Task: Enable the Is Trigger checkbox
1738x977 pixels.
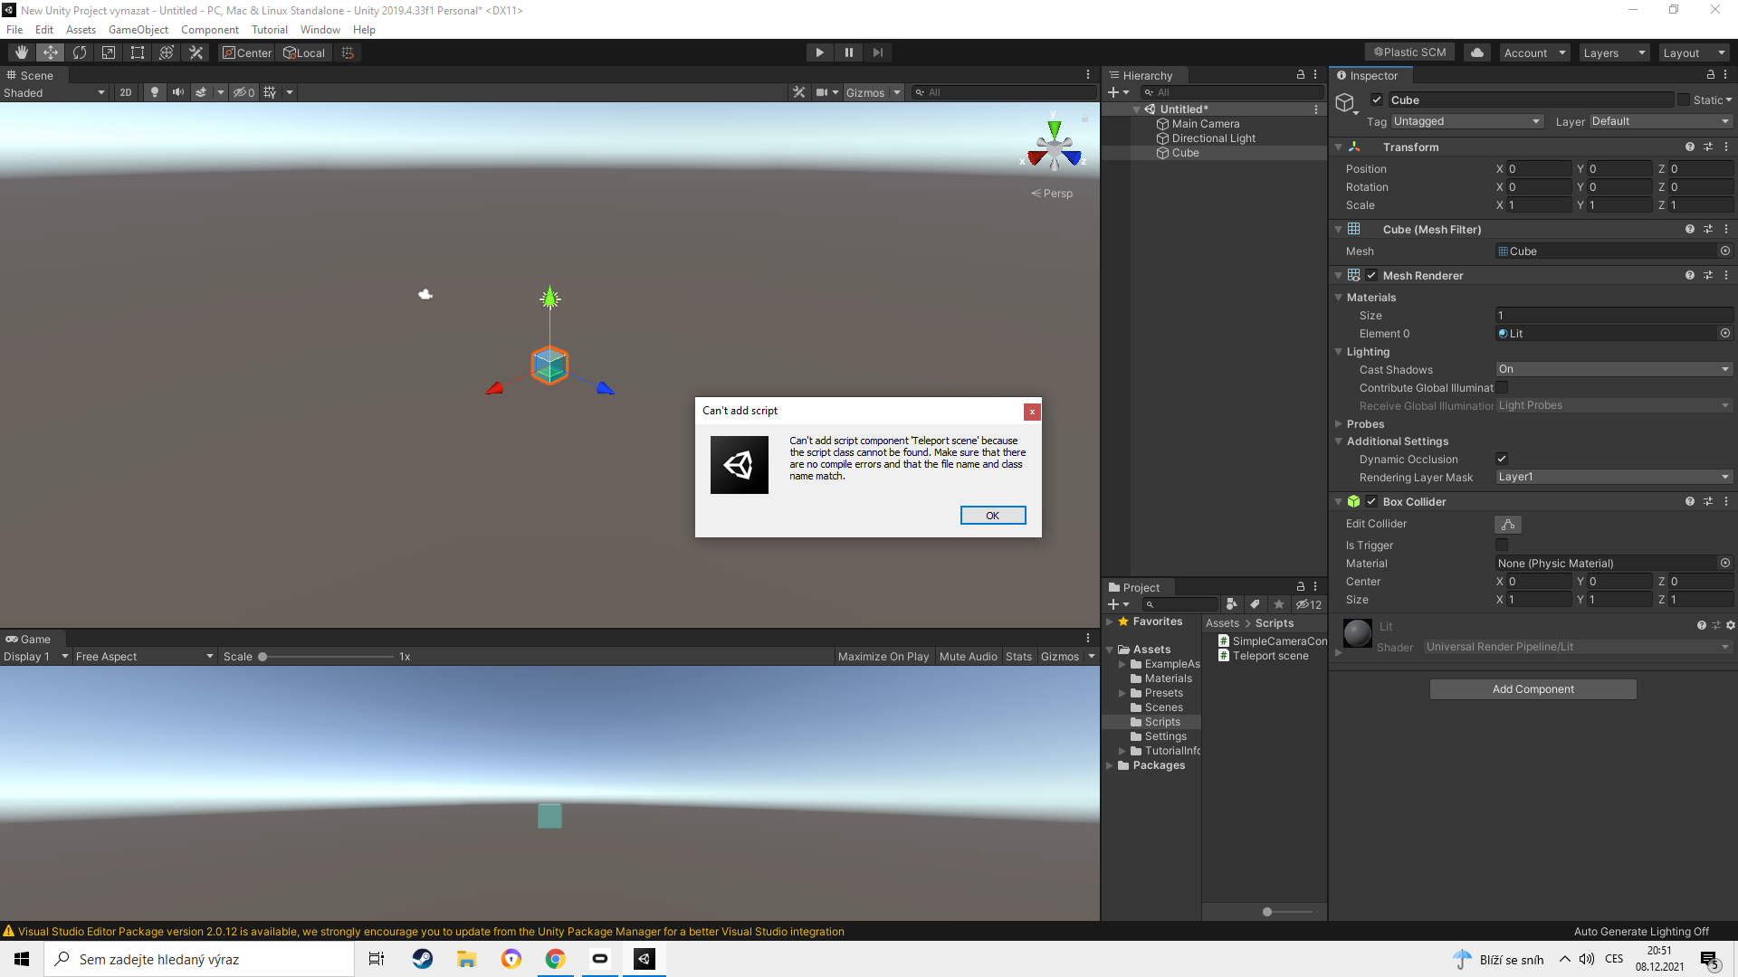Action: 1502,545
